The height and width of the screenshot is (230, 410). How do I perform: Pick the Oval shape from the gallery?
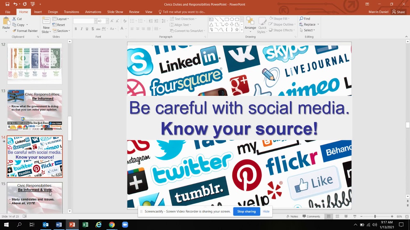pos(232,19)
